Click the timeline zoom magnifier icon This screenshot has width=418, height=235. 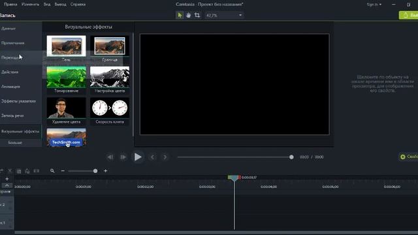[52, 171]
